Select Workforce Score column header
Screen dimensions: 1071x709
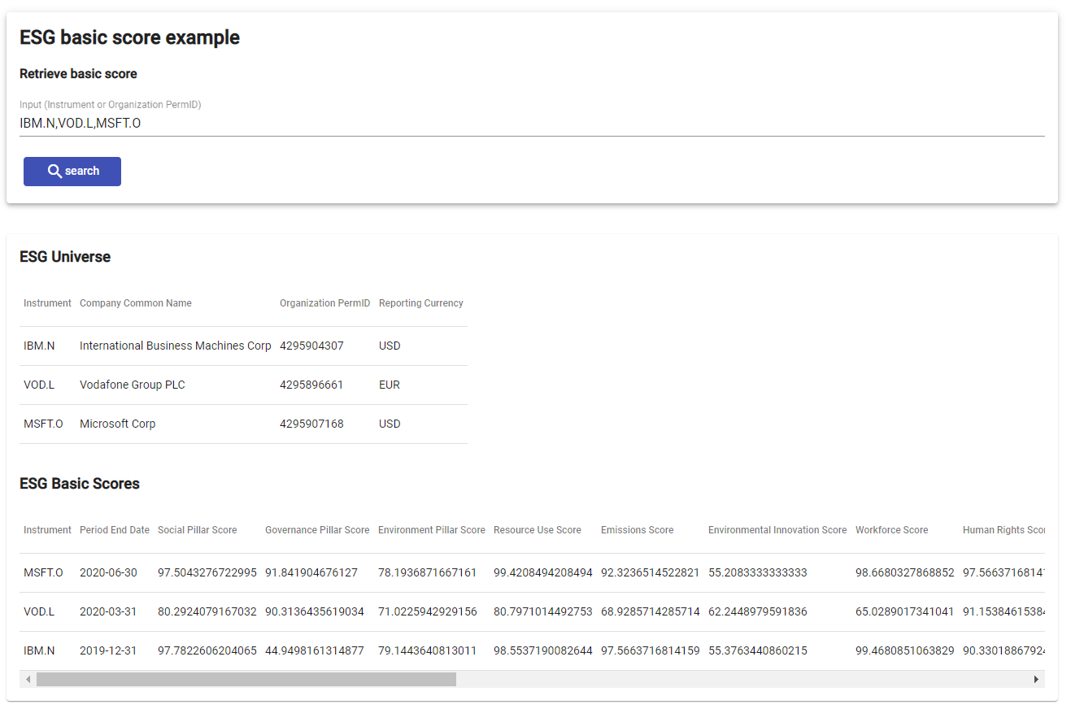point(892,530)
